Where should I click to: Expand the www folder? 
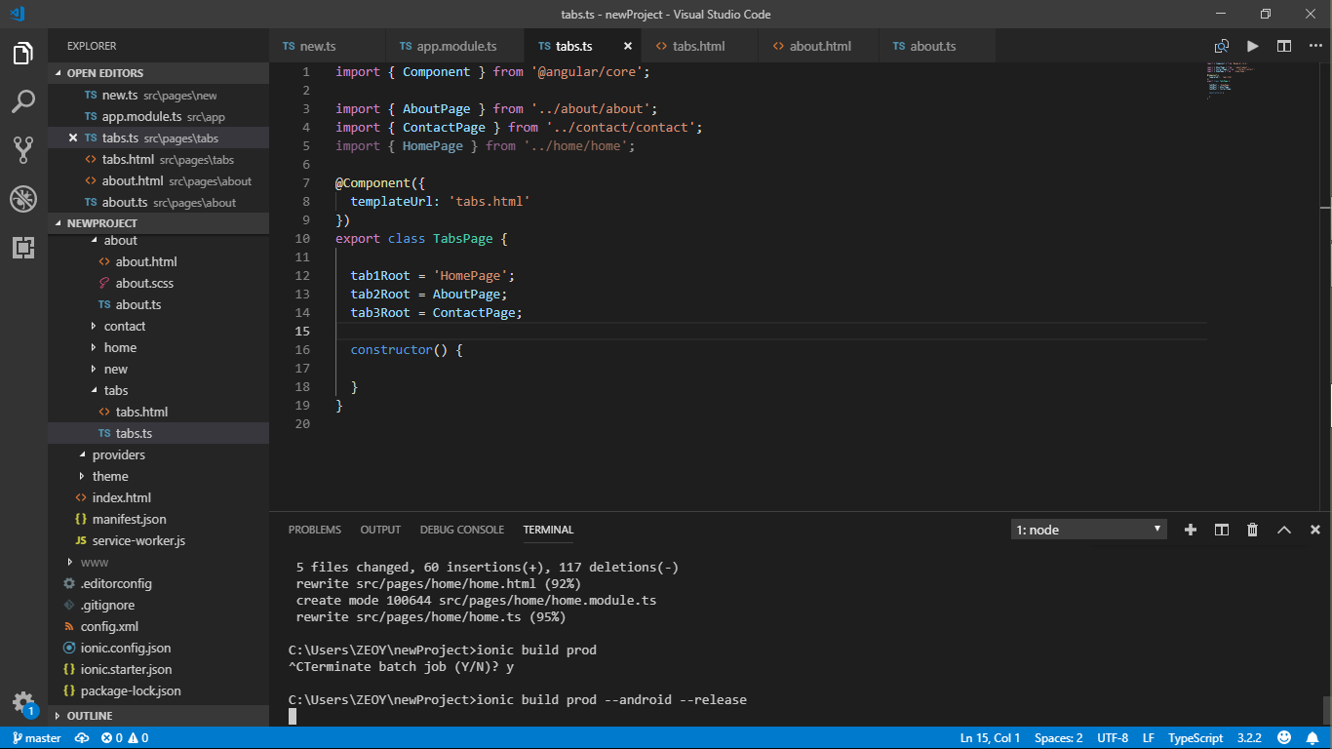pos(94,563)
